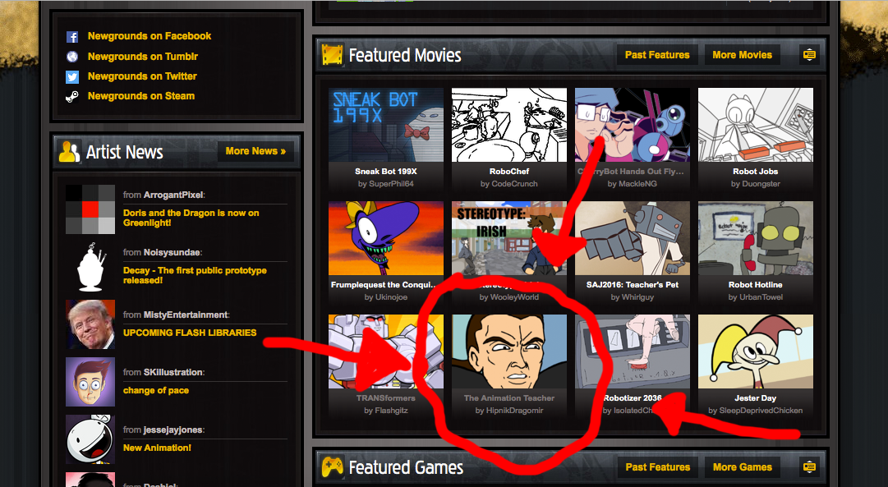Visit author Duongster's profile link

pos(761,184)
